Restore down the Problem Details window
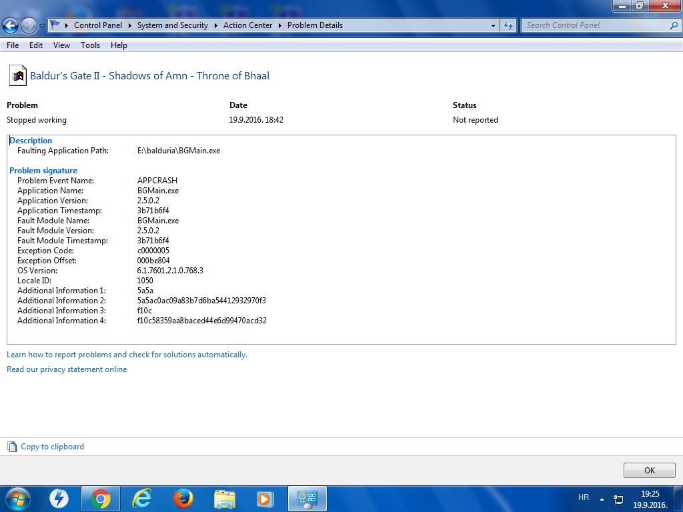Viewport: 683px width, 512px height. click(640, 5)
